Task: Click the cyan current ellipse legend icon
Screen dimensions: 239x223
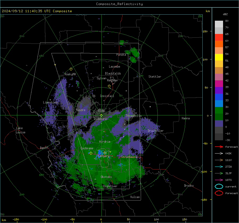Action: (219, 186)
